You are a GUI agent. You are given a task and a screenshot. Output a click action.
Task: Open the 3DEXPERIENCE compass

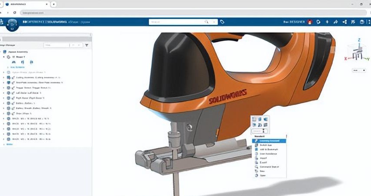click(x=12, y=25)
